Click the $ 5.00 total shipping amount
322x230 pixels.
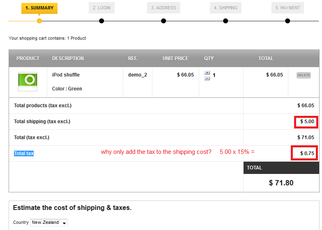coord(307,122)
